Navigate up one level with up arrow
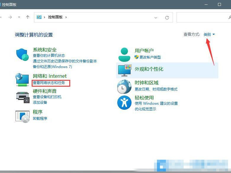This screenshot has height=173, width=231. tap(28, 17)
